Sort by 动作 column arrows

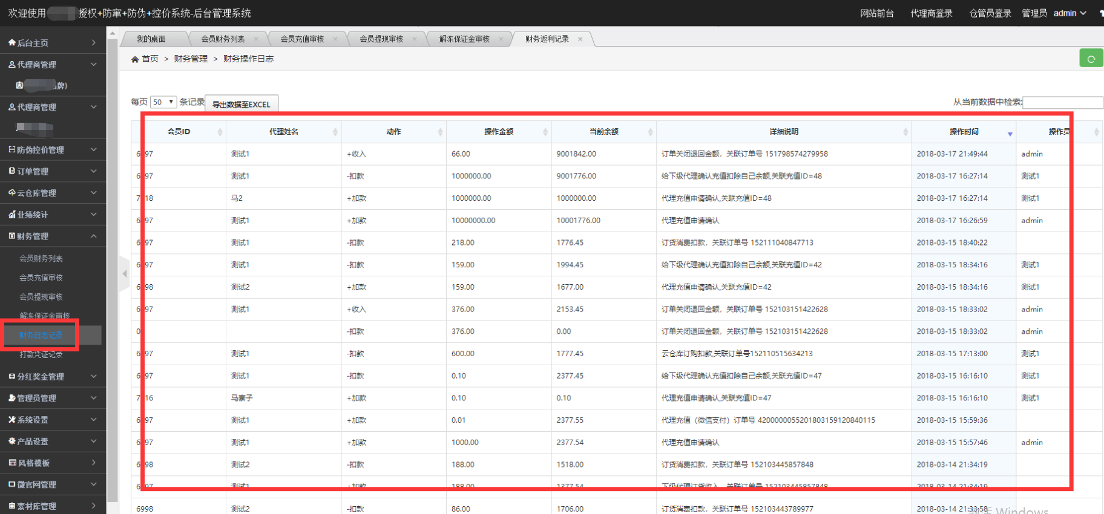pos(440,132)
